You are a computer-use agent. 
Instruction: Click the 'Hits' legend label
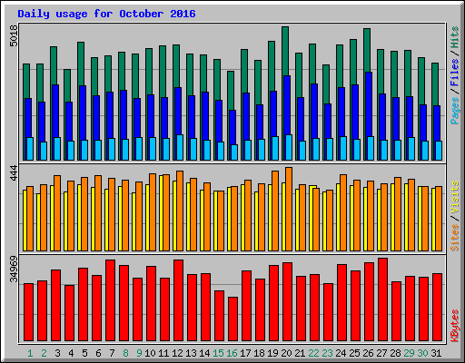click(455, 37)
